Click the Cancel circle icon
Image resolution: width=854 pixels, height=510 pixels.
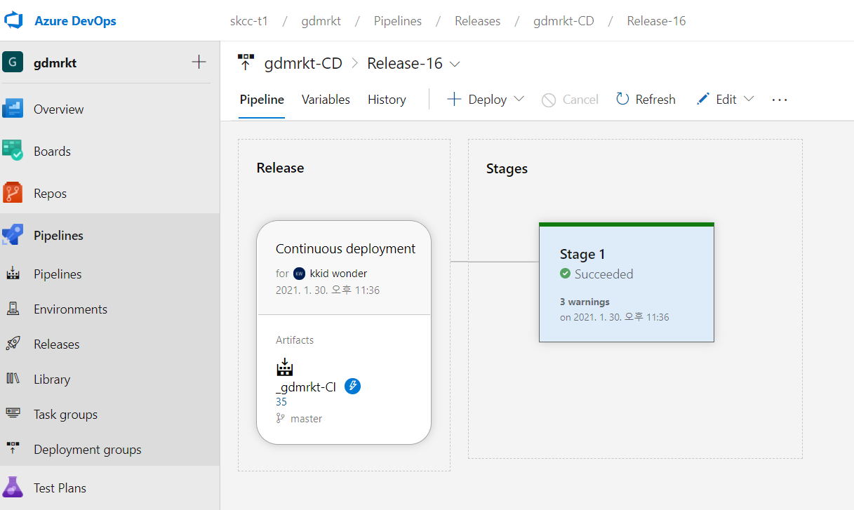549,100
